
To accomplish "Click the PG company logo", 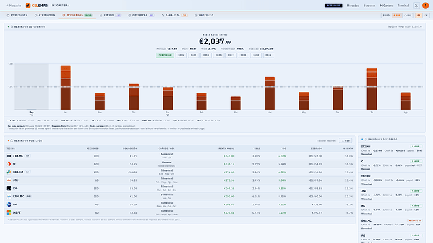I will (x=9, y=204).
